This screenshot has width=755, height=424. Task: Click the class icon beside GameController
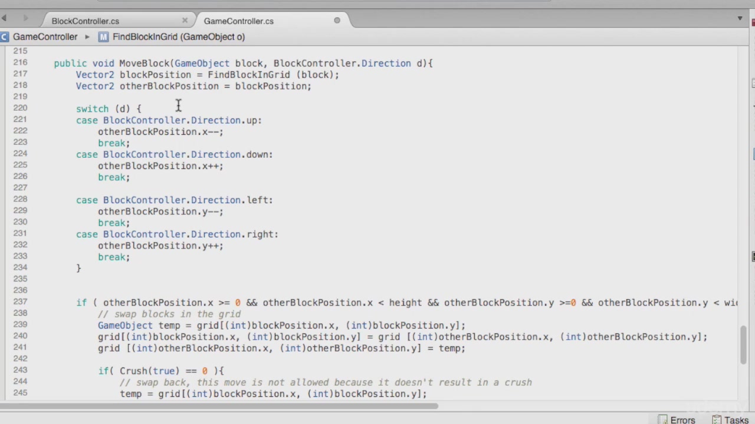coord(4,37)
